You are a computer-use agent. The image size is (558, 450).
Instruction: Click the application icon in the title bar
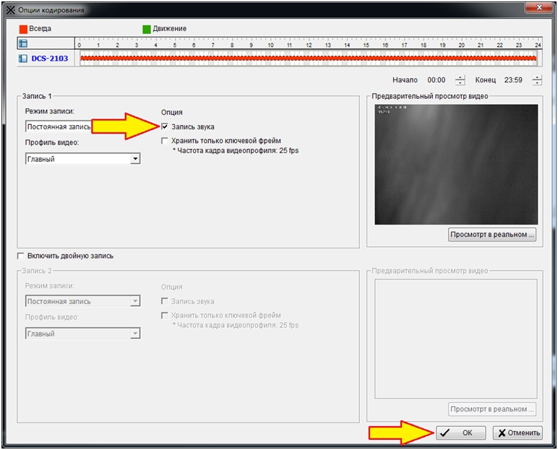coord(9,10)
